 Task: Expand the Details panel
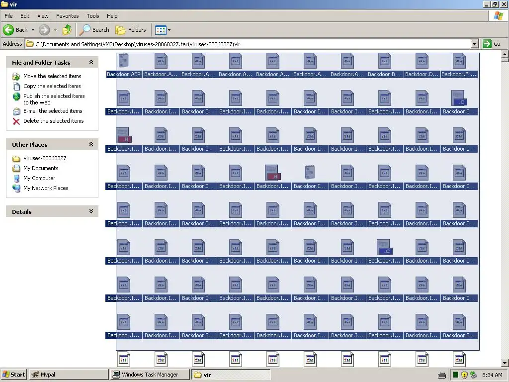91,211
